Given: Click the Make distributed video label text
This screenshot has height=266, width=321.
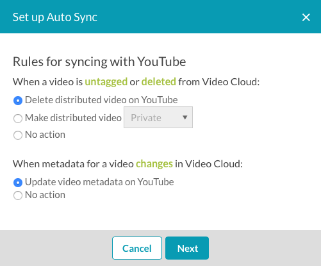Looking at the screenshot, I should (73, 118).
